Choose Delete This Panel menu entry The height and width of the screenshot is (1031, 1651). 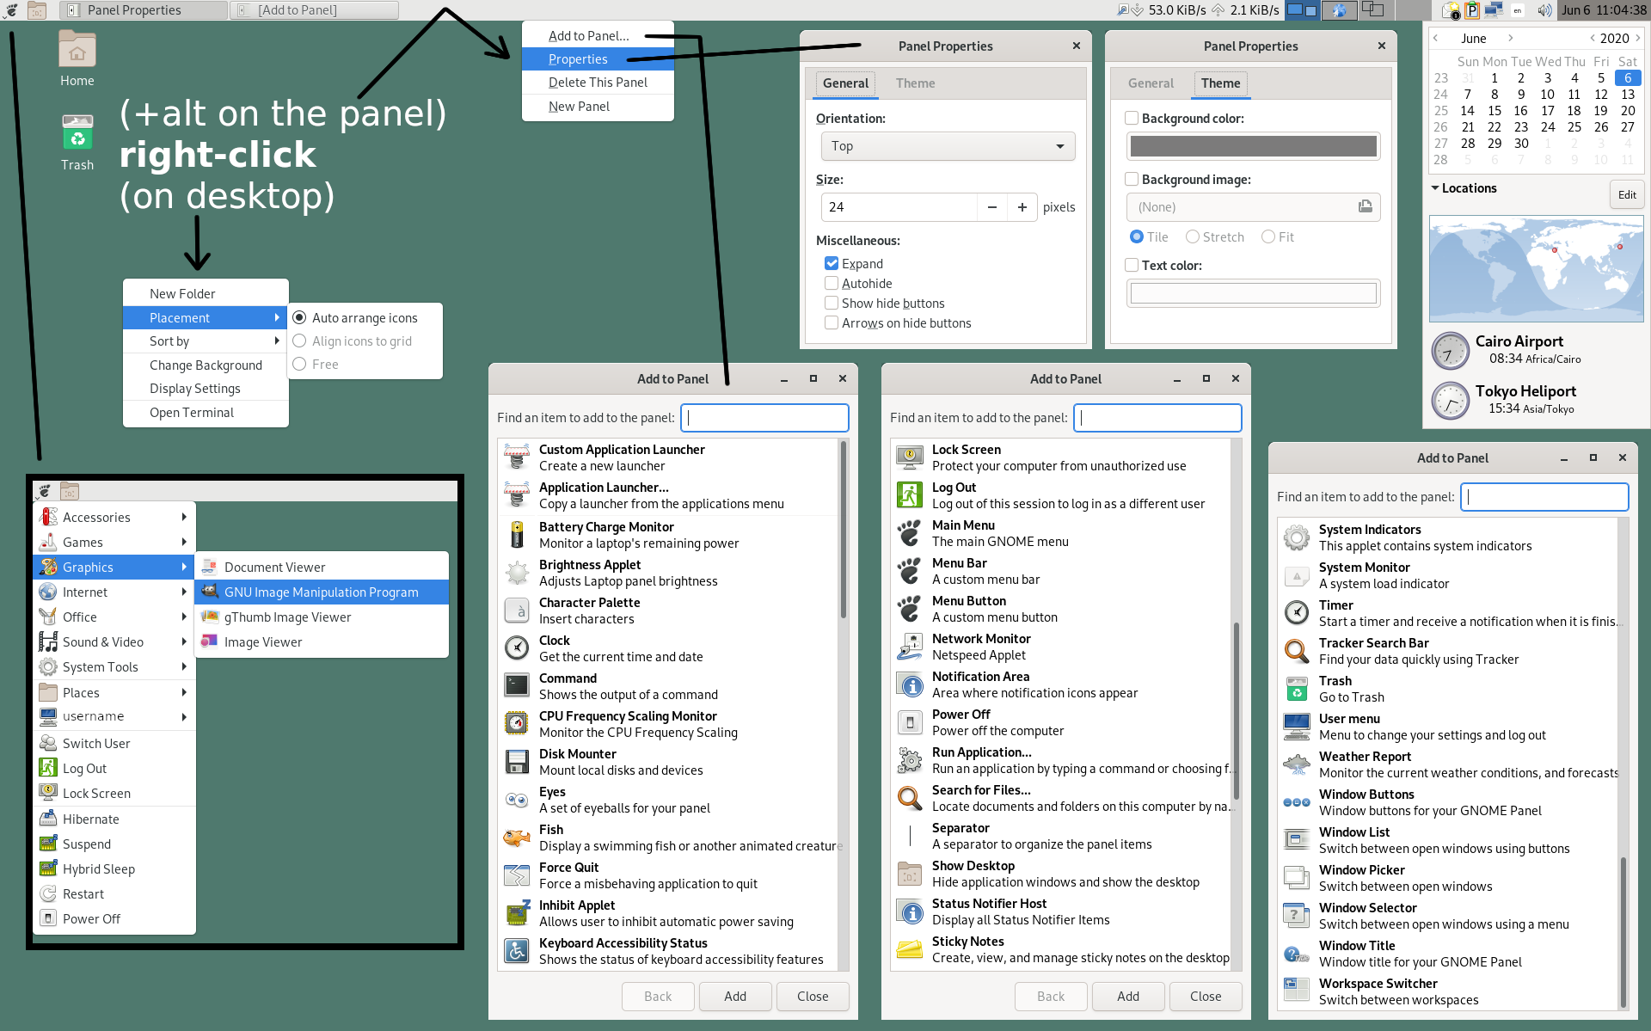[598, 83]
